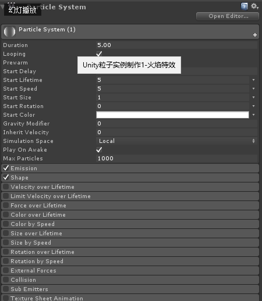Screen dimensions: 262x301
Task: Click the Max Particles value field
Action: [x=176, y=159]
